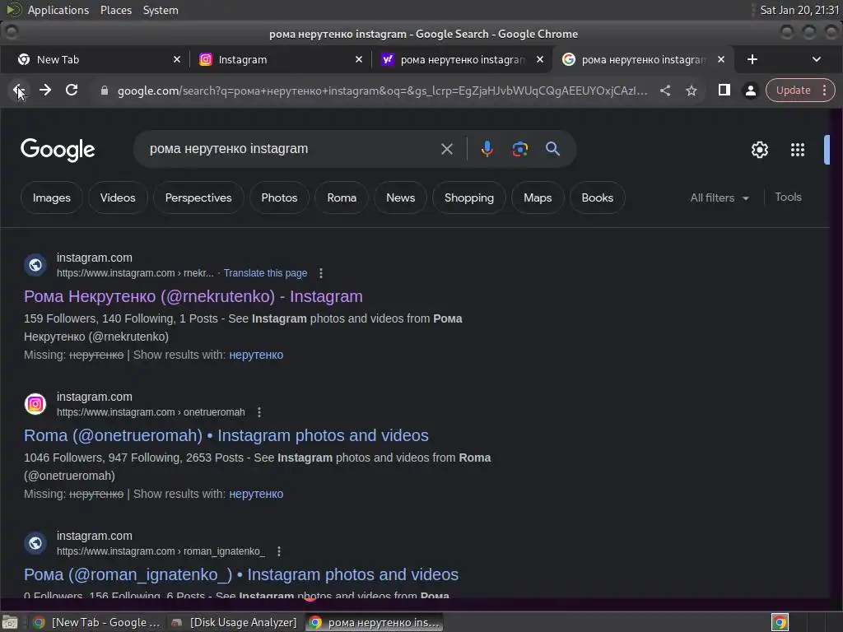Open Рома (@roman_ignatenko_) Instagram result
The height and width of the screenshot is (632, 843).
coord(241,574)
